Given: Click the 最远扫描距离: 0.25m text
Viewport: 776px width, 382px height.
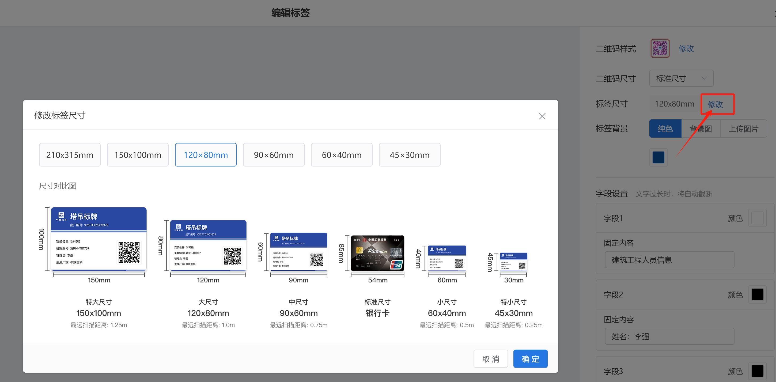Looking at the screenshot, I should [x=514, y=325].
